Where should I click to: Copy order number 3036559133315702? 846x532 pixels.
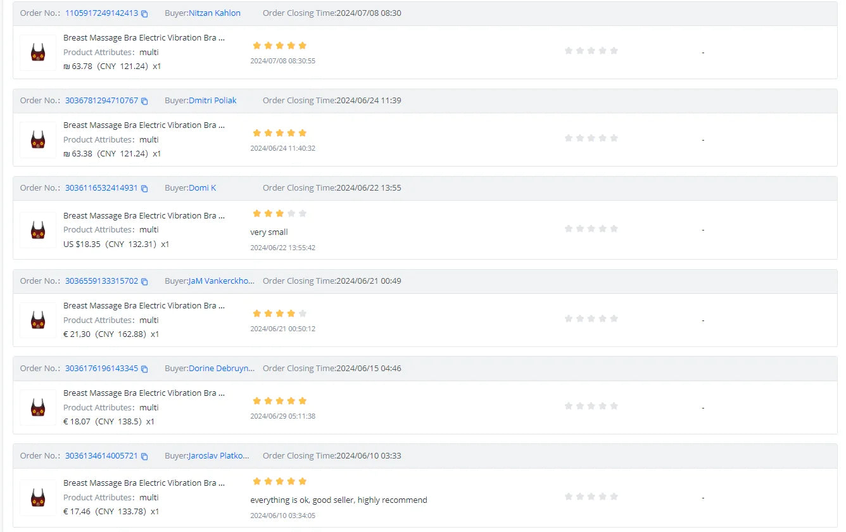pos(144,281)
